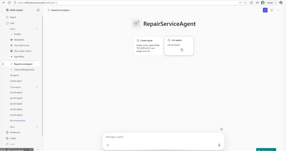Reload the page with refresh icon
The height and width of the screenshot is (151, 286).
[x=9, y=3]
